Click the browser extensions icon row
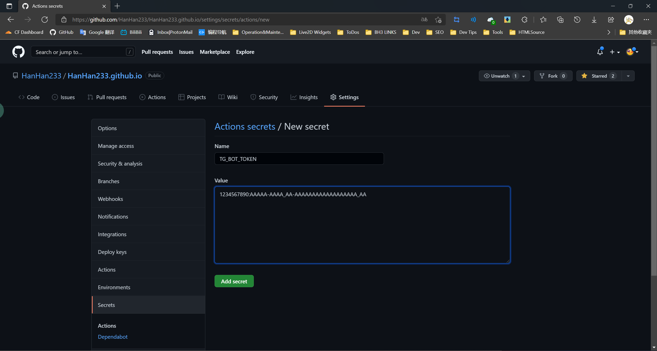Screen dimensions: 657x351 coord(524,19)
